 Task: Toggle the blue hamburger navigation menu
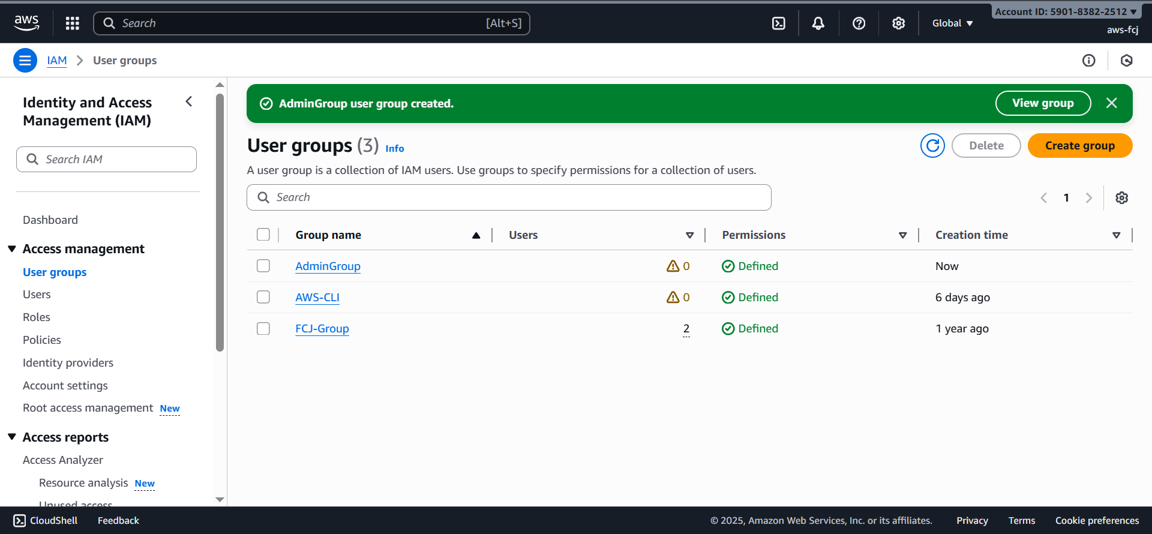coord(25,60)
